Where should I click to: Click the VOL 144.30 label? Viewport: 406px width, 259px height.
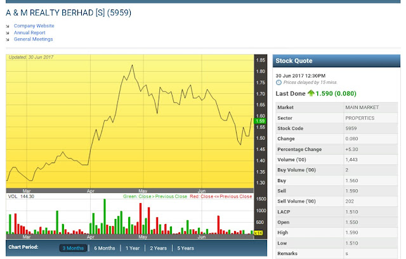21,196
